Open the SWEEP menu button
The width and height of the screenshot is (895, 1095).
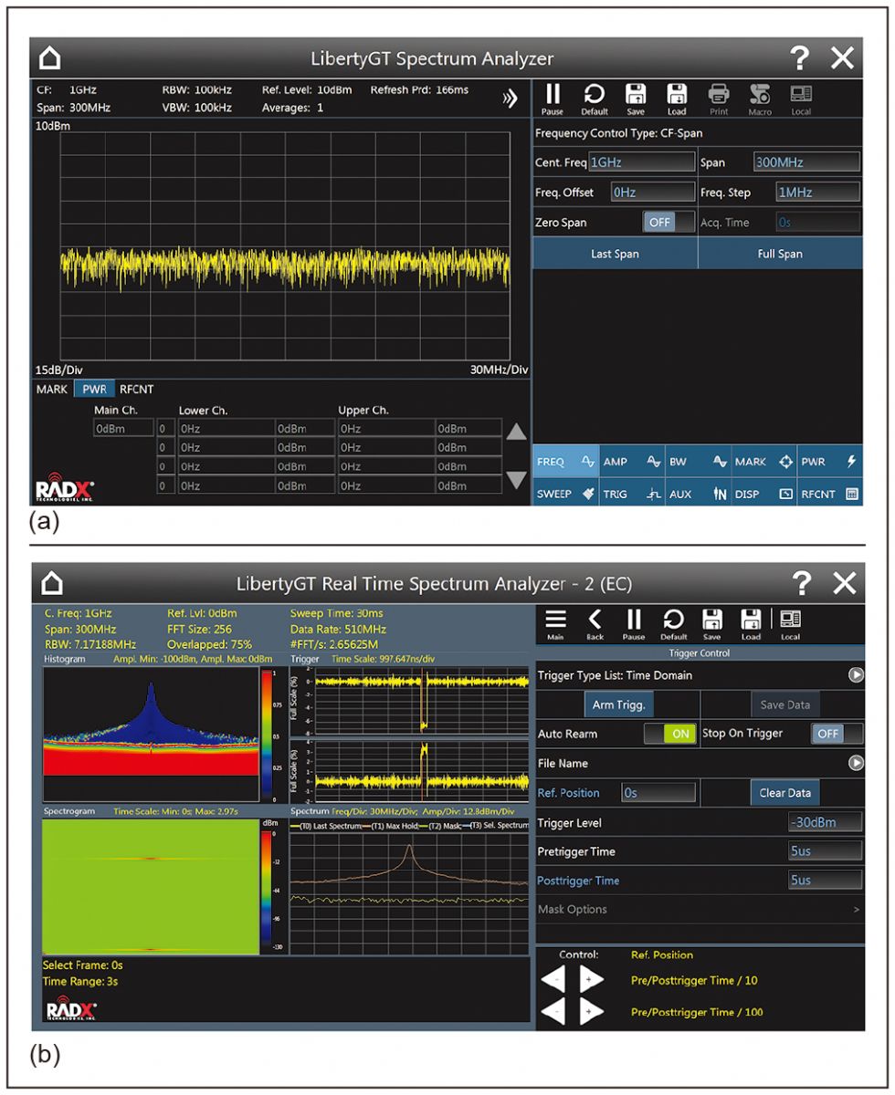tap(565, 494)
